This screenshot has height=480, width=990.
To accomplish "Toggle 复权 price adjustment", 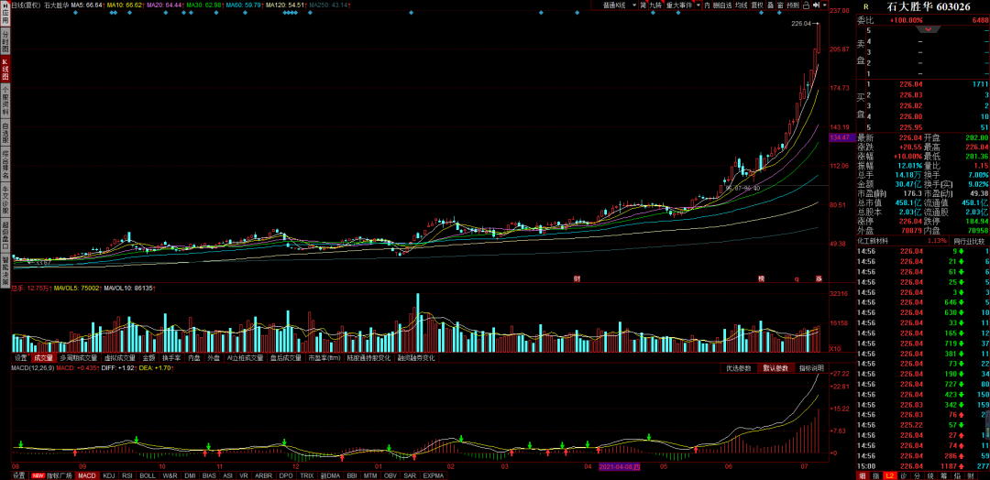I will (757, 5).
